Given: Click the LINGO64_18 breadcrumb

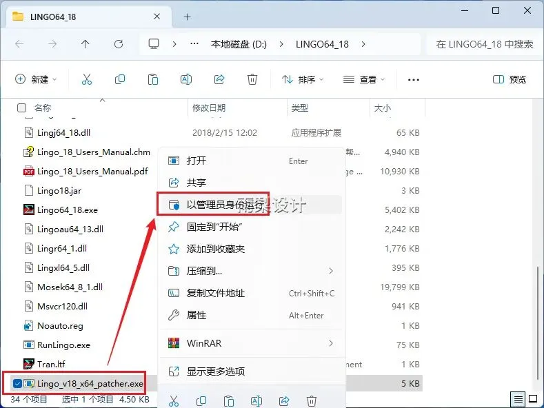Looking at the screenshot, I should 322,44.
